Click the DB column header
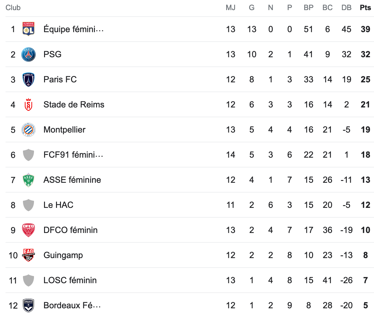Image resolution: width=374 pixels, height=319 pixels. coord(346,8)
